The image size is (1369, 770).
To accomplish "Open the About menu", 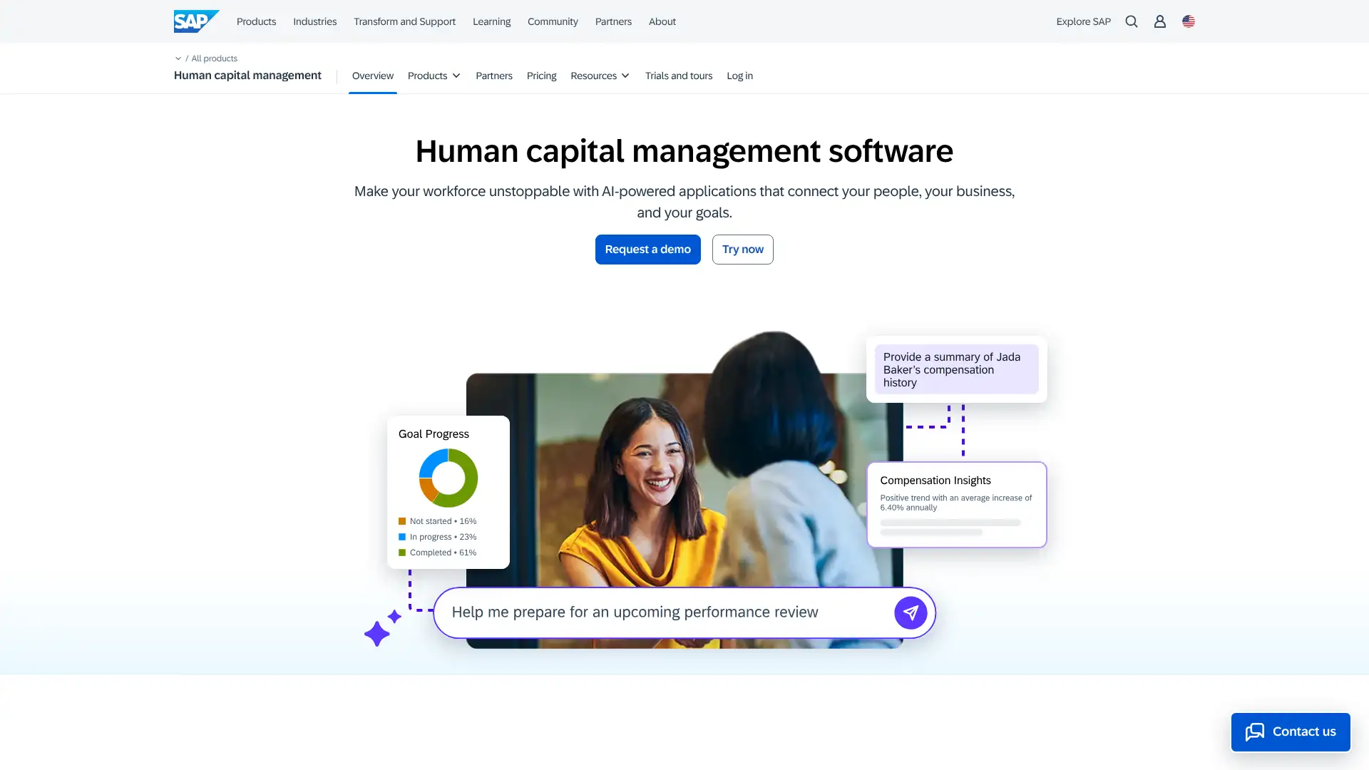I will 662,21.
